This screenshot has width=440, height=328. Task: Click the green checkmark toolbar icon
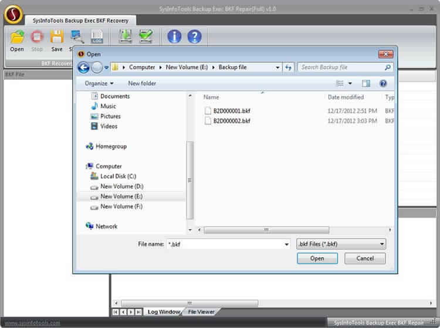click(x=146, y=36)
